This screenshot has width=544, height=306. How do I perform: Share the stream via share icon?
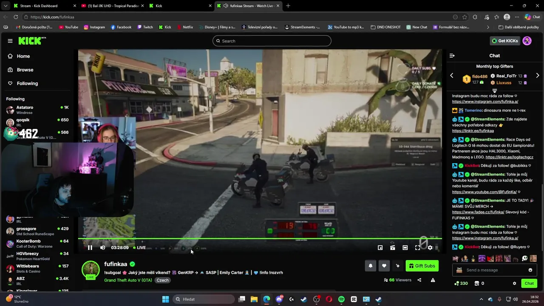[x=419, y=280]
